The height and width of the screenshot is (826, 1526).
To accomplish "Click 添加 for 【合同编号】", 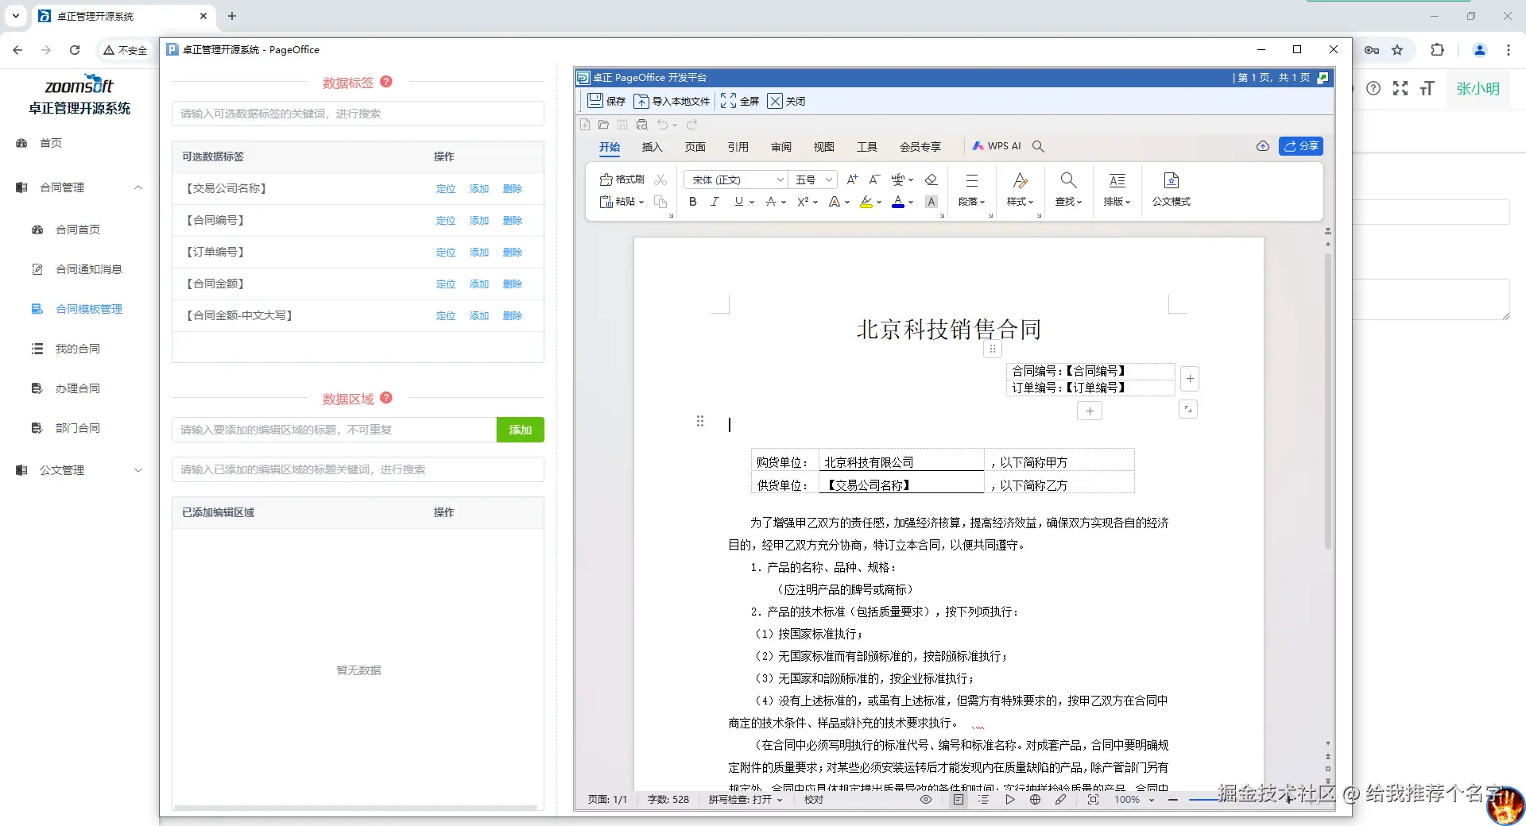I will tap(479, 221).
